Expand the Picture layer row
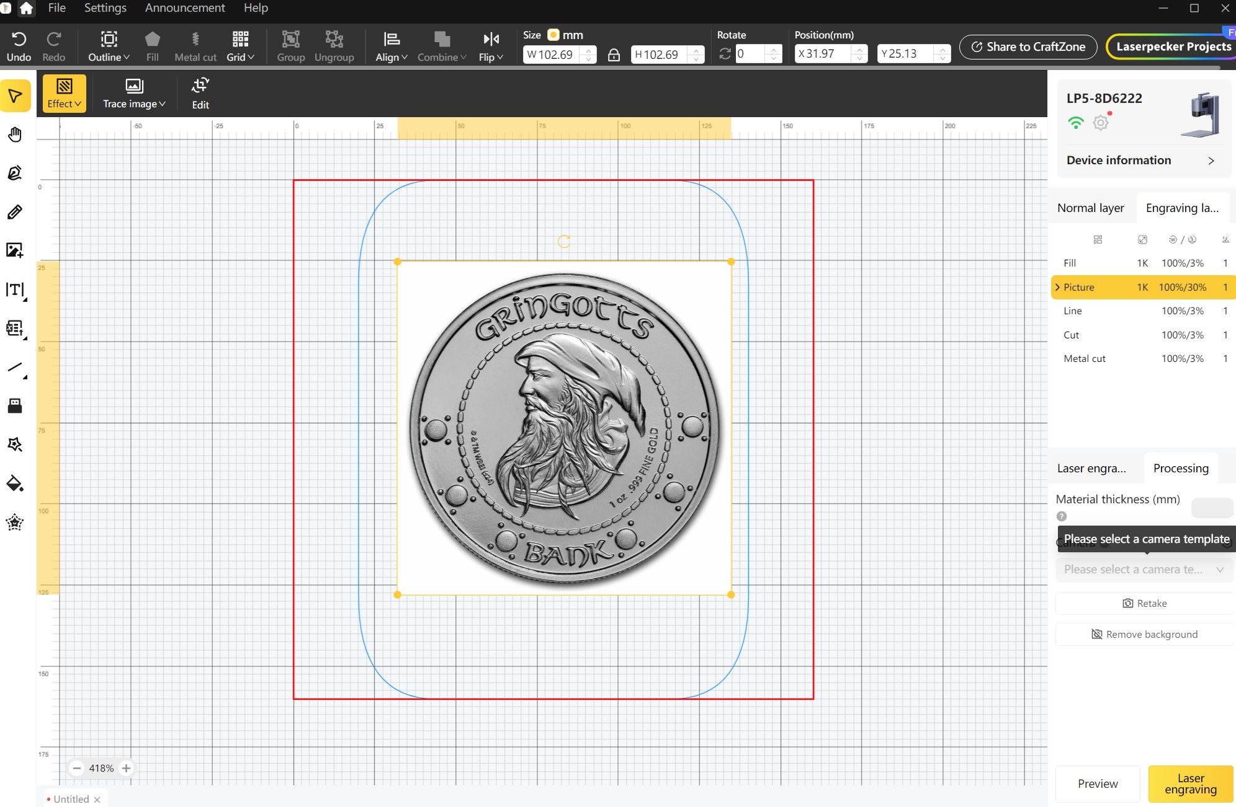 (x=1057, y=287)
